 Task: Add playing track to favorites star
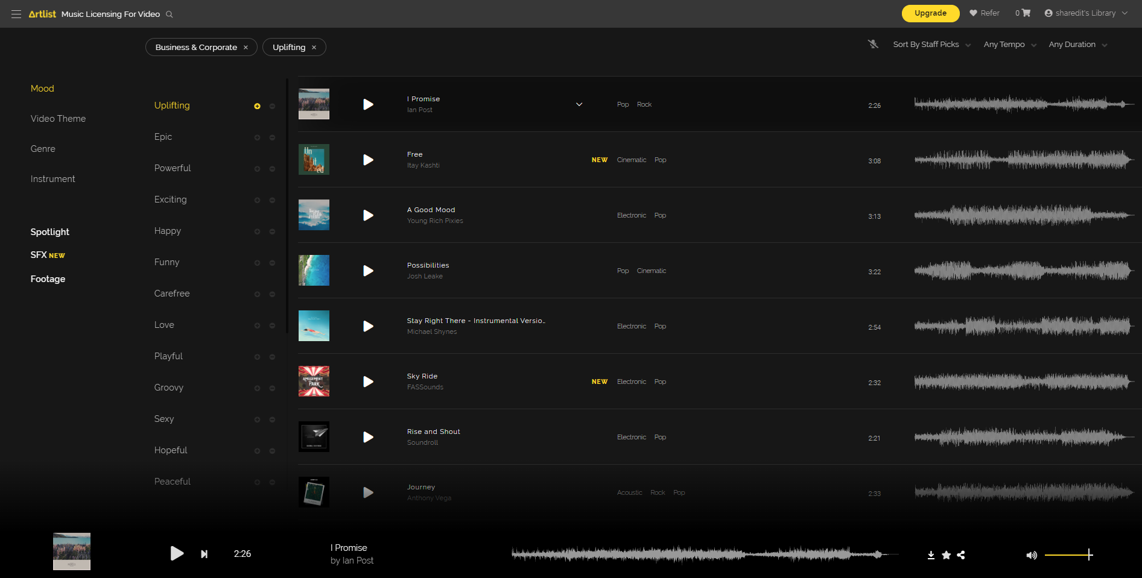coord(946,555)
